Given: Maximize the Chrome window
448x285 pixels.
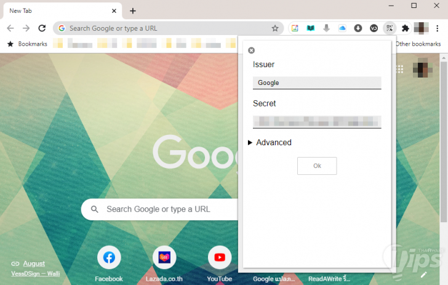Looking at the screenshot, I should 414,6.
